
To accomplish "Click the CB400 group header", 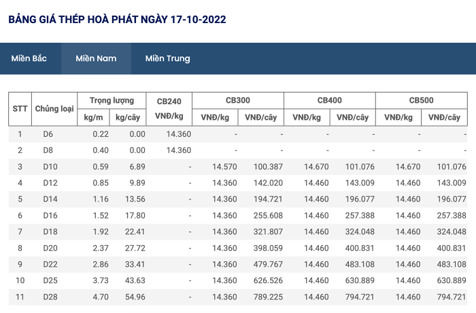I will (329, 100).
